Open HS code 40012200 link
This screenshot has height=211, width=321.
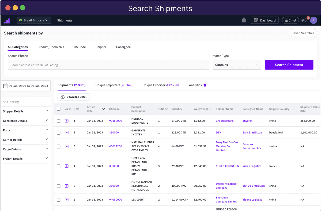tap(115, 146)
